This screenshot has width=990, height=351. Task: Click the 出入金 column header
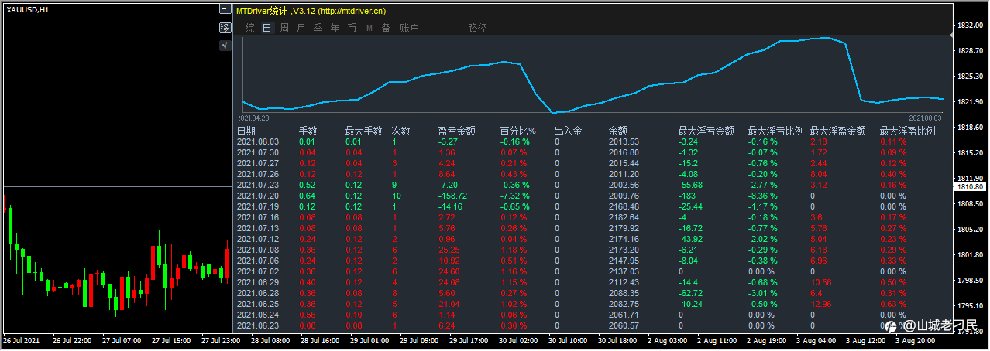[569, 131]
